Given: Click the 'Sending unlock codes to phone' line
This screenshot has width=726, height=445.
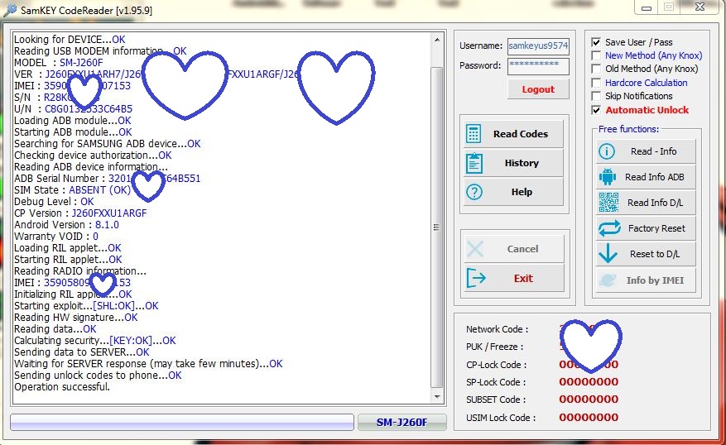Looking at the screenshot, I should (98, 376).
